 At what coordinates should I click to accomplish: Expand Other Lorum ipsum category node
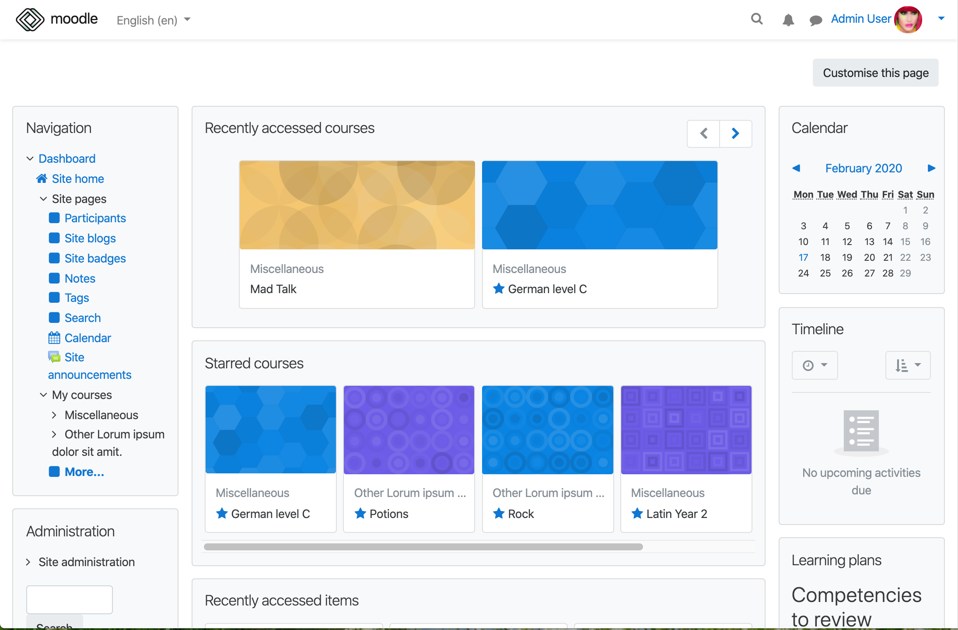point(54,434)
